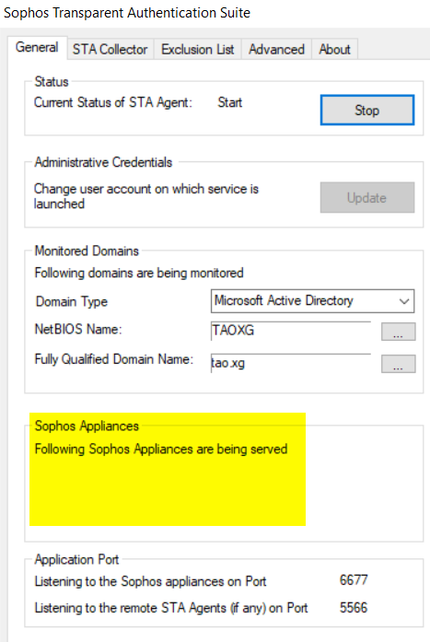Click the Monitored Domains group label
The image size is (430, 642).
[x=87, y=251]
